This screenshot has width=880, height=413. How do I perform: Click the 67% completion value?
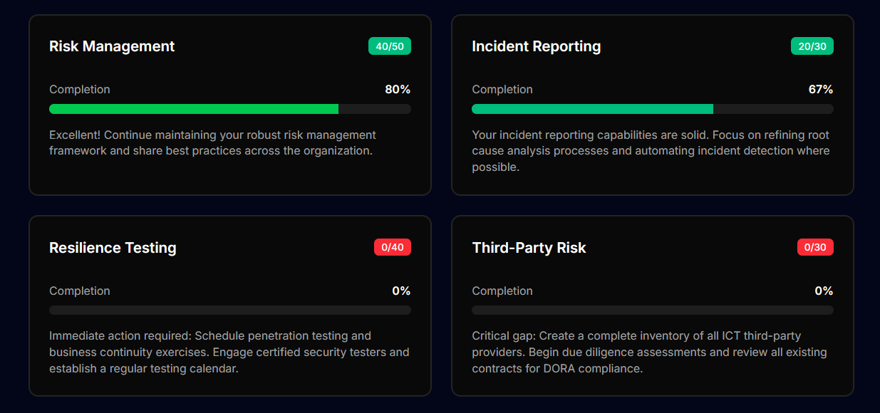tap(821, 90)
